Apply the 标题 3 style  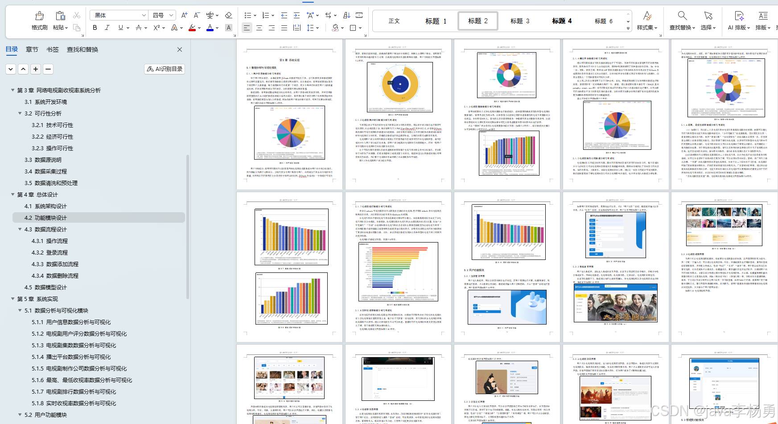pos(520,21)
